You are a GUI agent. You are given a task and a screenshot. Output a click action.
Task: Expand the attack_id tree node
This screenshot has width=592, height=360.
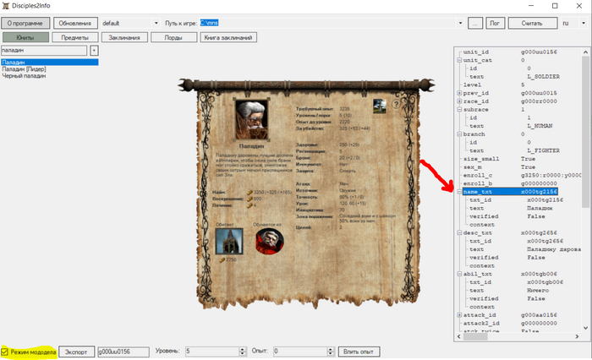click(x=459, y=314)
